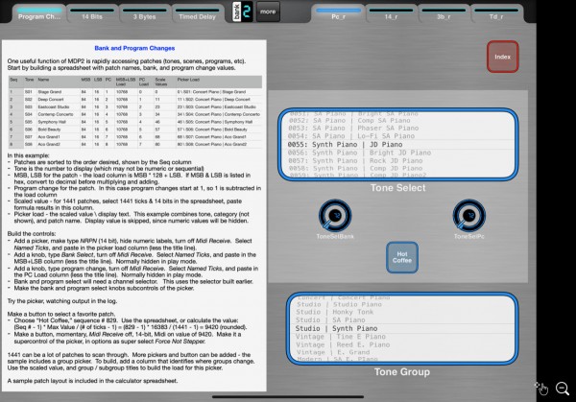This screenshot has height=402, width=576.
Task: Click the ToneSelBank knob
Action: [x=335, y=216]
